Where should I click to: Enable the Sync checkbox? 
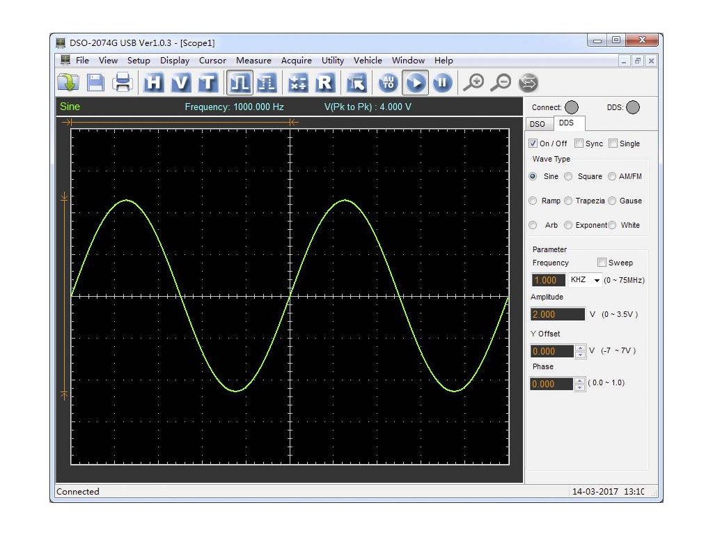(x=579, y=144)
